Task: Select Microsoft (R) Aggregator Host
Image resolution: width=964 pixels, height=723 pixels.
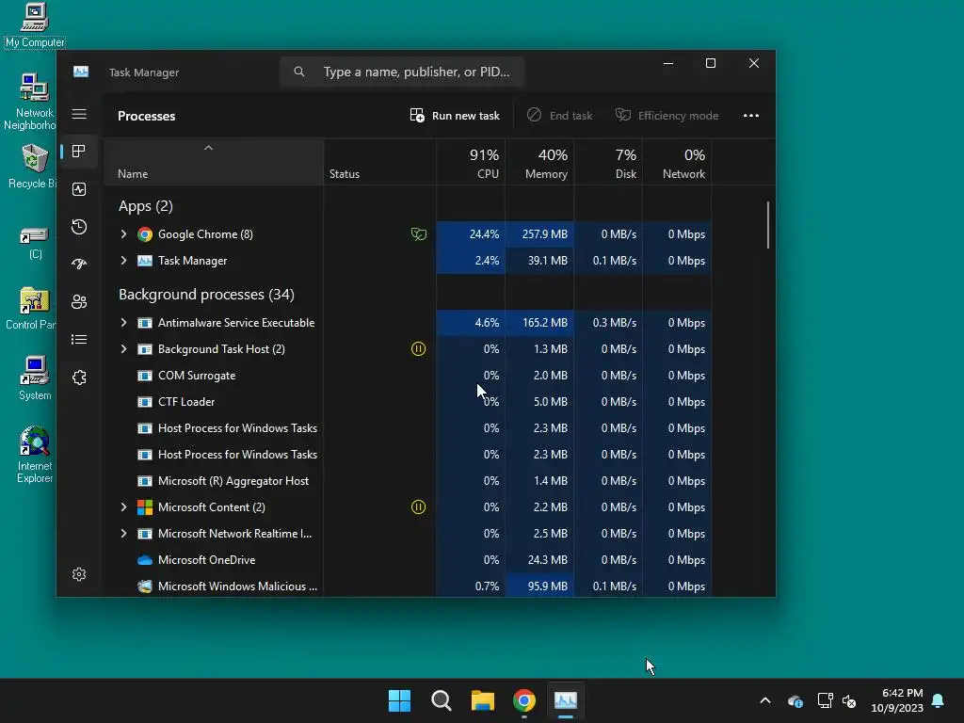Action: point(408,481)
